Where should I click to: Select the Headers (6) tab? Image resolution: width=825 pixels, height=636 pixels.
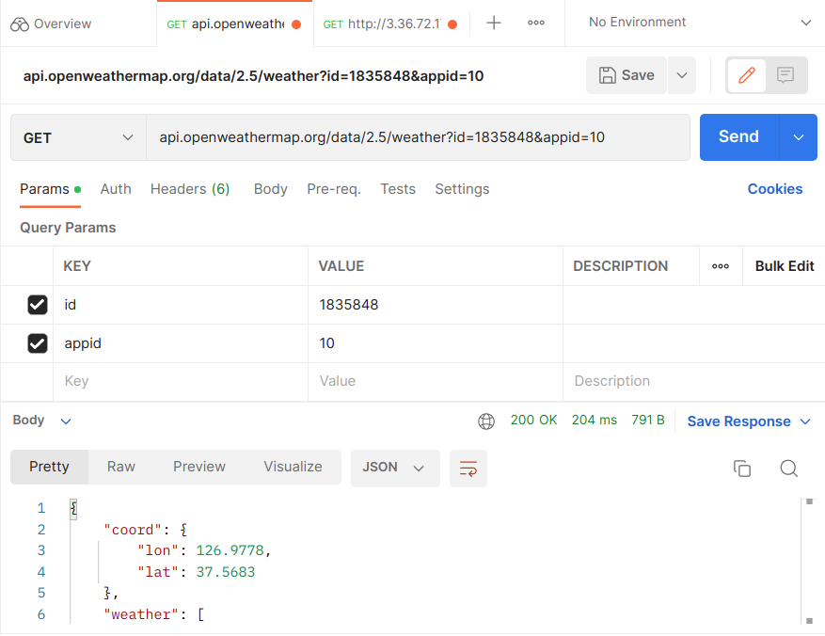pyautogui.click(x=190, y=189)
